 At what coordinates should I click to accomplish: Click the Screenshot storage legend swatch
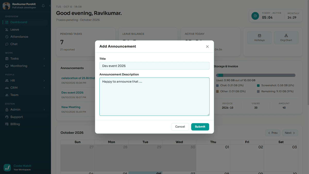(x=258, y=85)
